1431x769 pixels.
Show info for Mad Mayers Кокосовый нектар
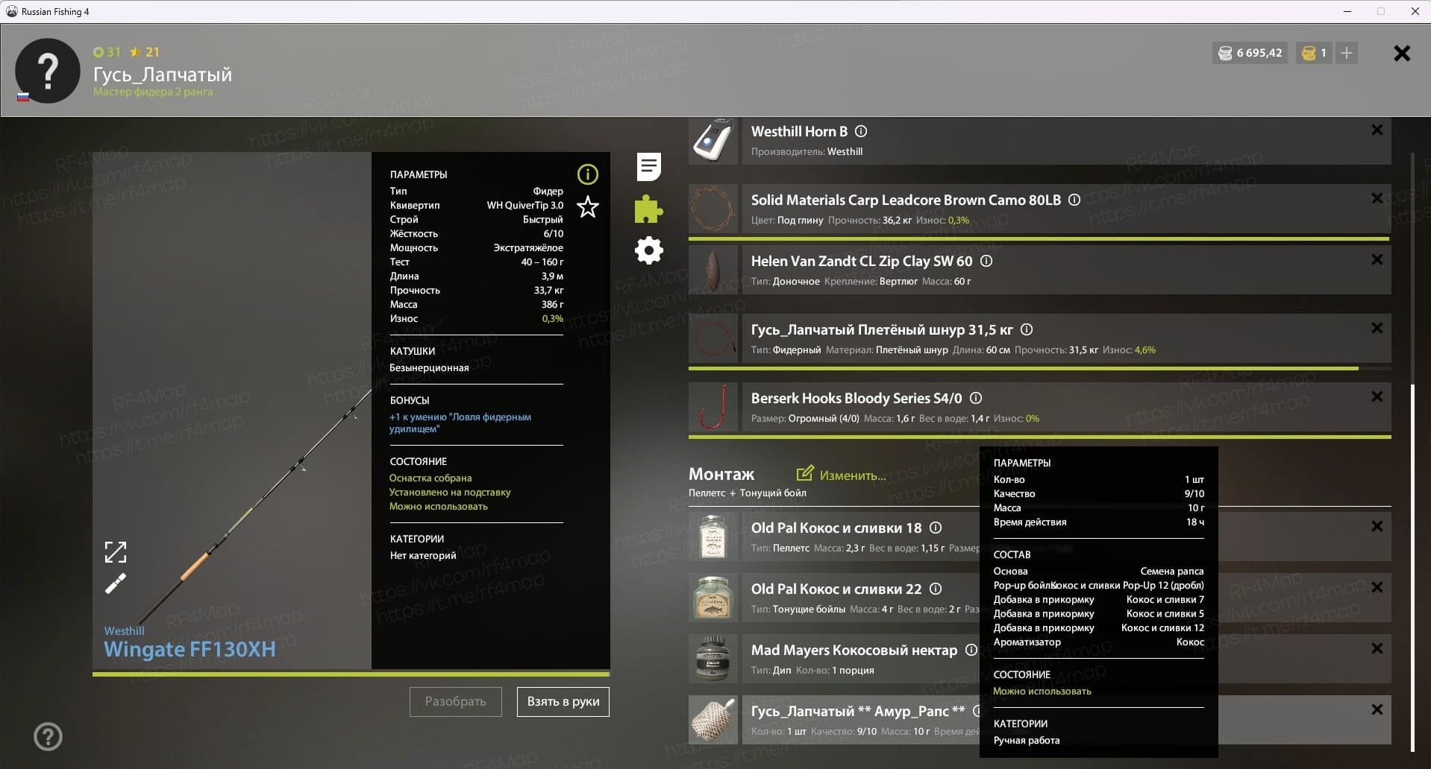click(971, 650)
